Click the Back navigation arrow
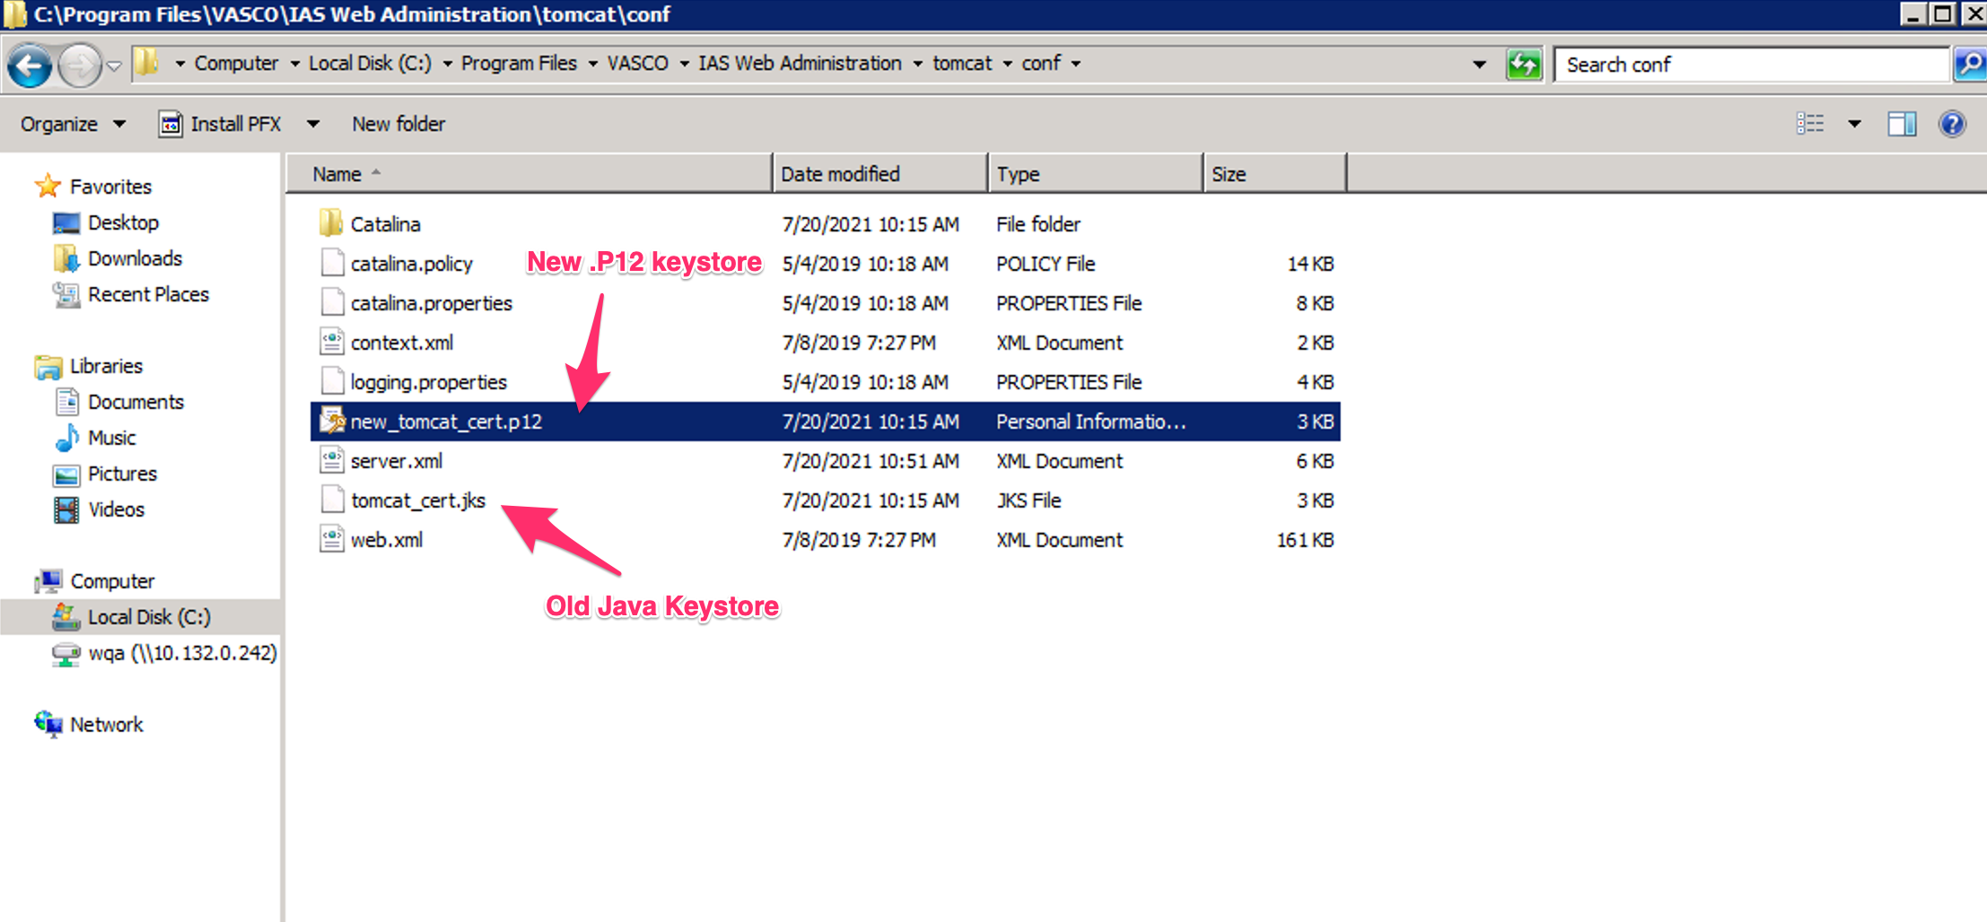The height and width of the screenshot is (922, 1987). coord(30,65)
